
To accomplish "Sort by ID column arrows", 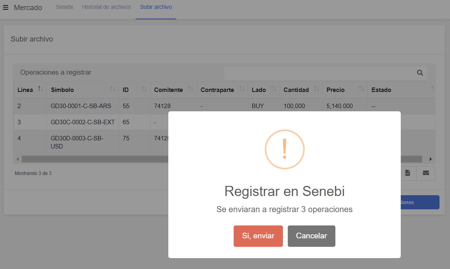I will pyautogui.click(x=144, y=89).
